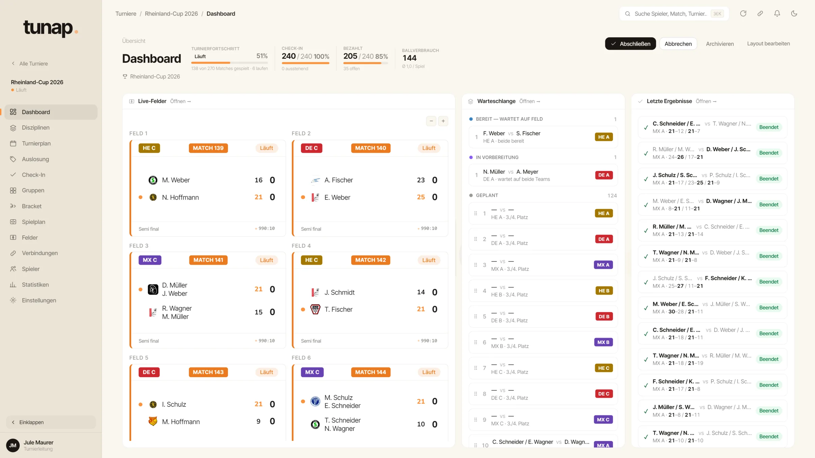815x458 pixels.
Task: Open MATCH 139 badge on Feld 1
Action: (x=208, y=148)
